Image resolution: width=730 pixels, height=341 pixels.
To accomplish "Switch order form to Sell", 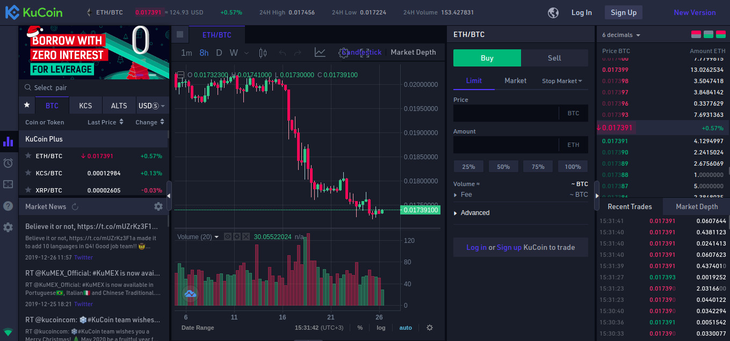I will [554, 58].
